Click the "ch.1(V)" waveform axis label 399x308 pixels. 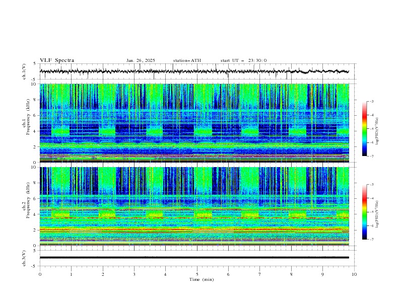click(24, 71)
